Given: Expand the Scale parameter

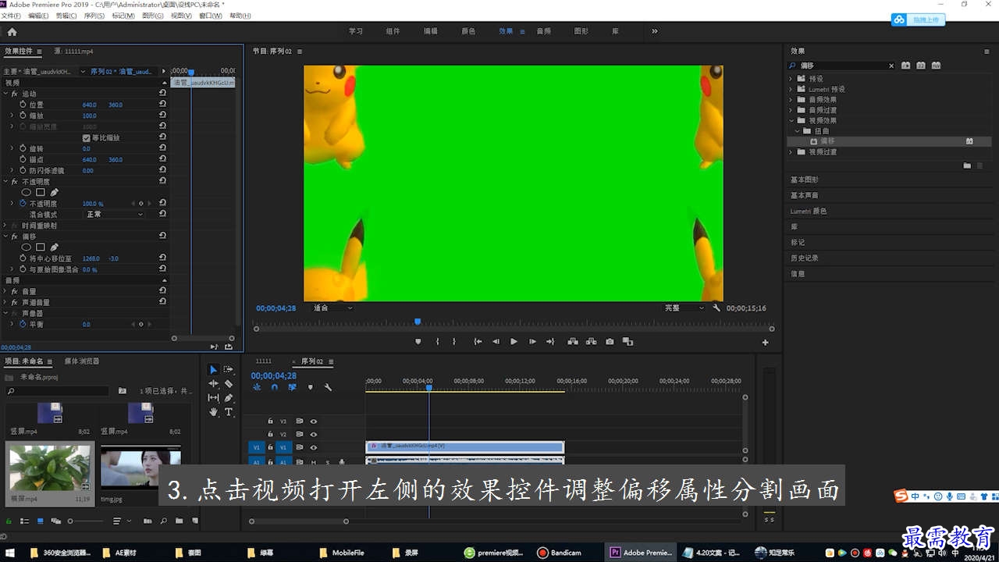Looking at the screenshot, I should [x=12, y=115].
